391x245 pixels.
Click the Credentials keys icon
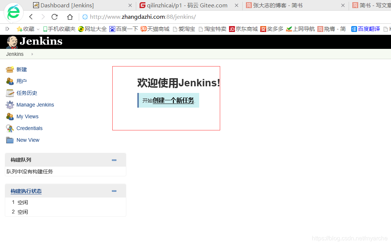[x=10, y=128]
